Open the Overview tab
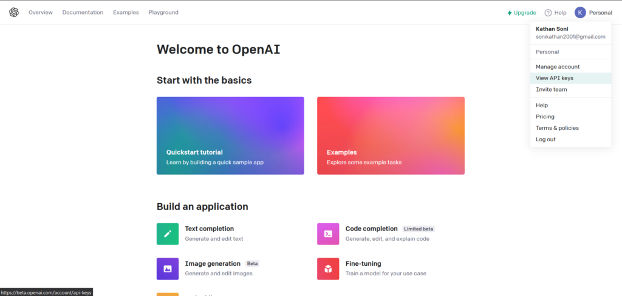 point(41,12)
